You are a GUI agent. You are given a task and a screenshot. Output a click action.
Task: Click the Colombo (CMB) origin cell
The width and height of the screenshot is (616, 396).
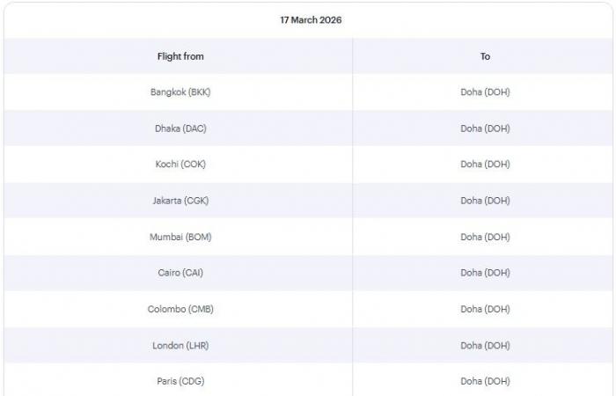coord(180,309)
